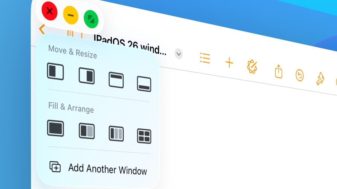The height and width of the screenshot is (189, 337).
Task: Share the current note
Action: [278, 71]
